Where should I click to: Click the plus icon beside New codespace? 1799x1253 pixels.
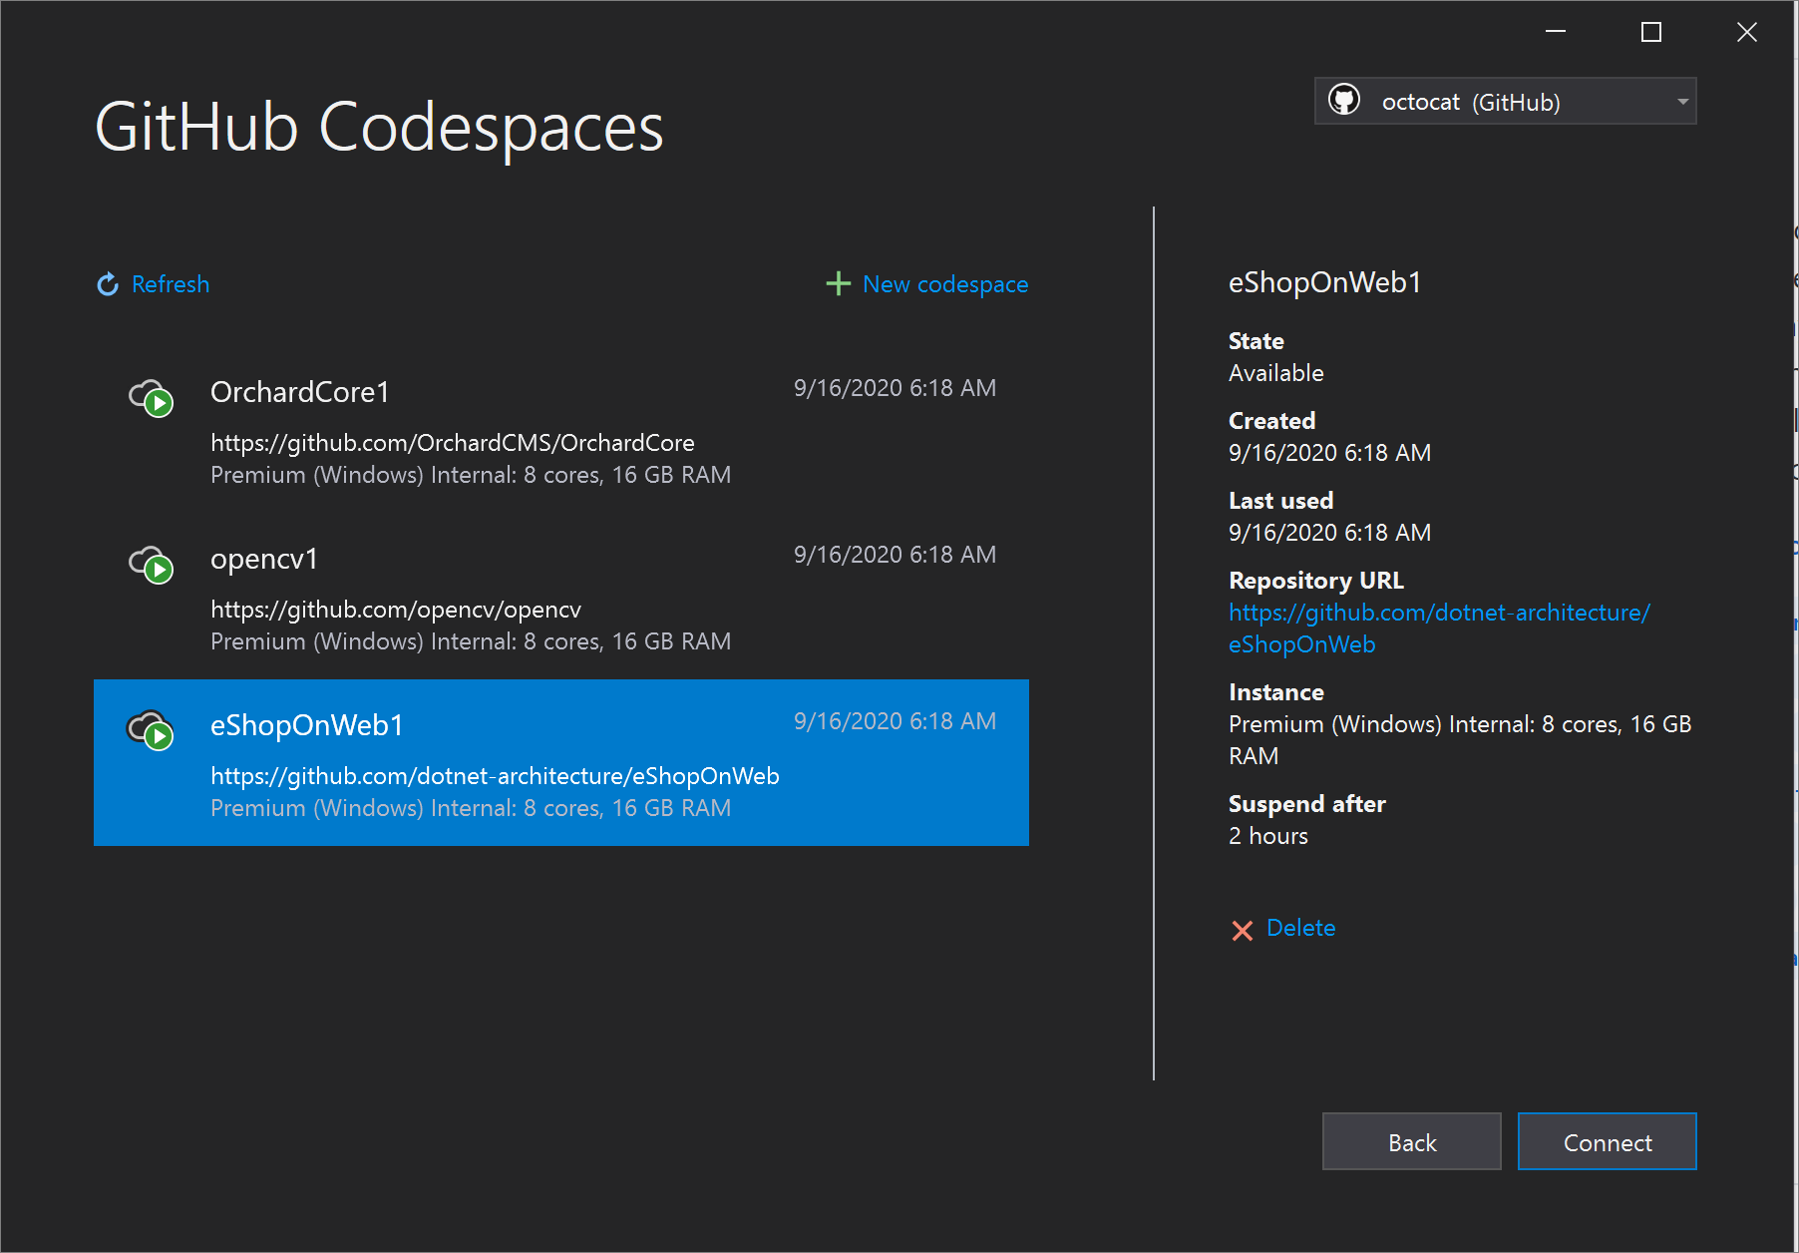click(x=837, y=283)
